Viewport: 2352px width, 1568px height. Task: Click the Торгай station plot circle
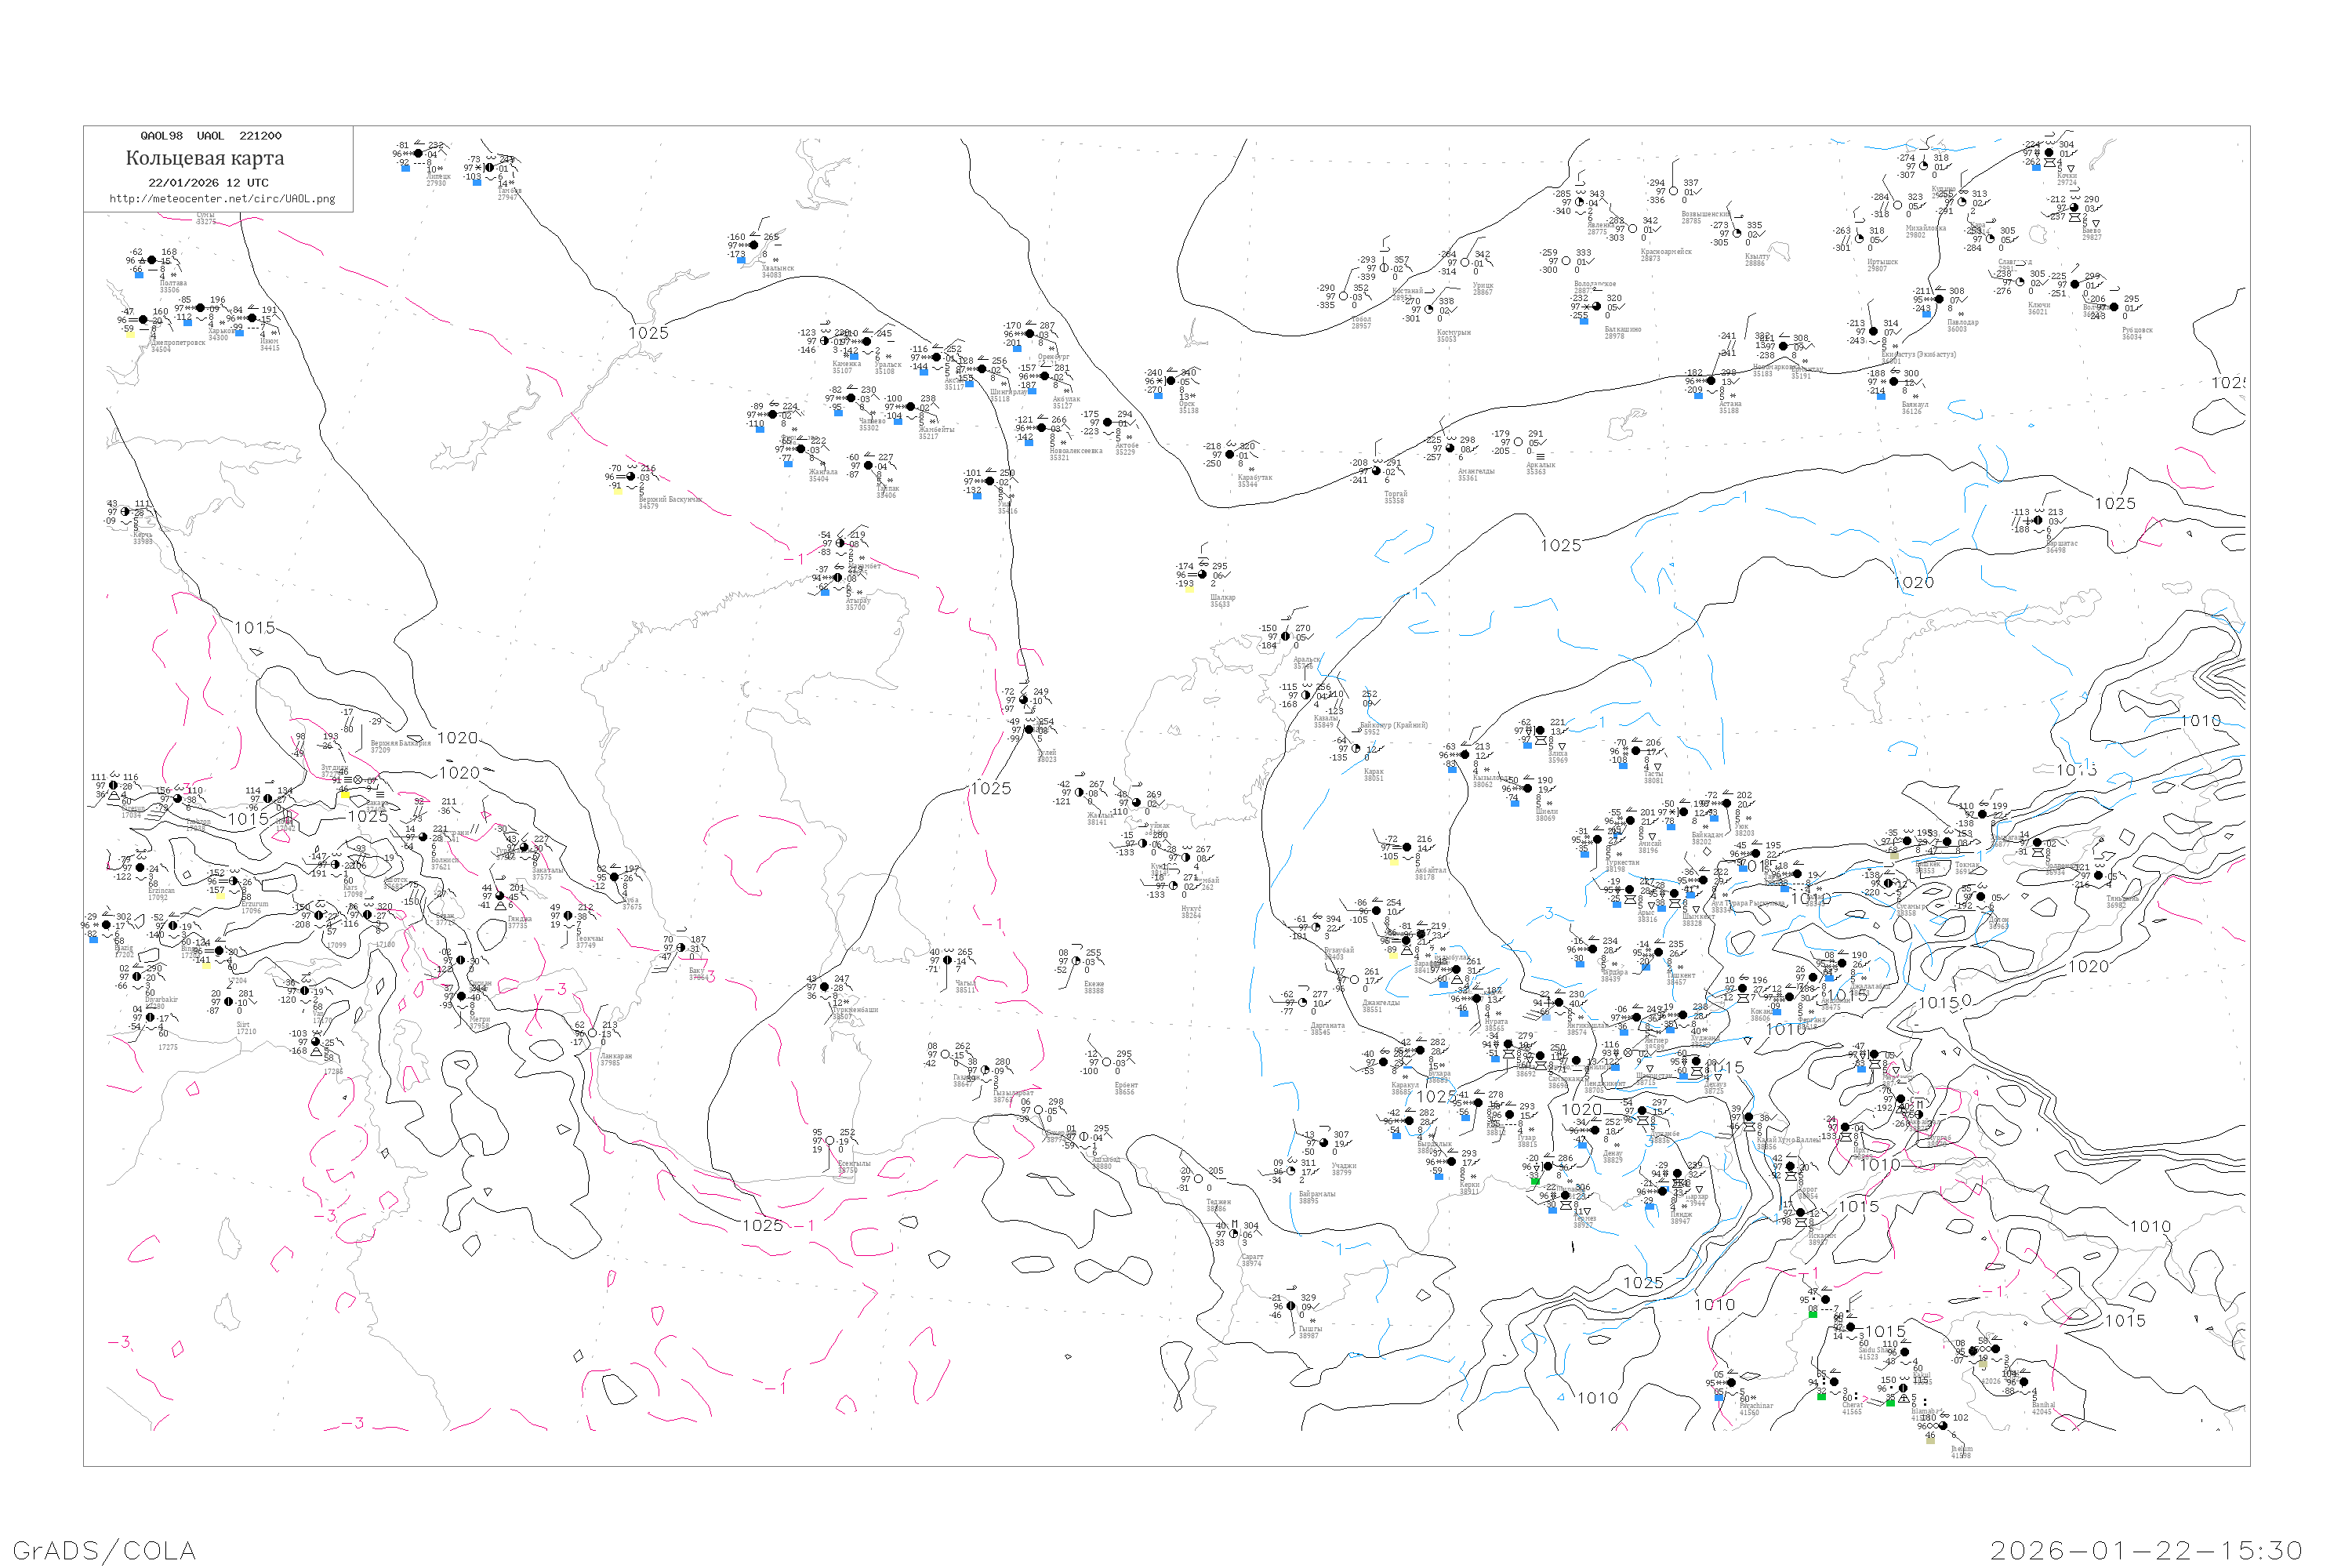(1376, 470)
